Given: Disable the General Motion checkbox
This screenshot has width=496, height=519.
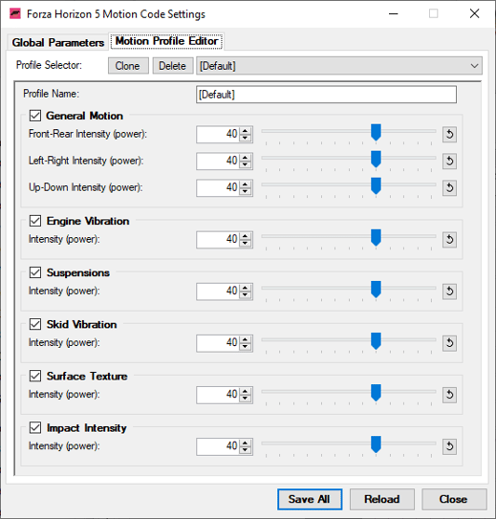Looking at the screenshot, I should (35, 116).
